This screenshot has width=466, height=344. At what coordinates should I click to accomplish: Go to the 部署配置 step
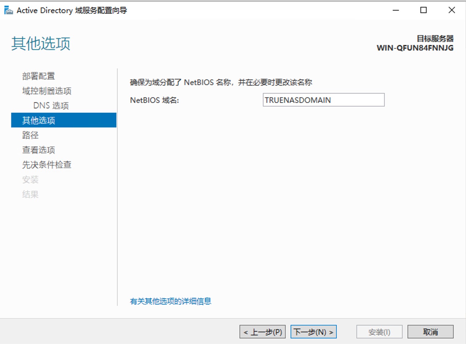point(38,76)
